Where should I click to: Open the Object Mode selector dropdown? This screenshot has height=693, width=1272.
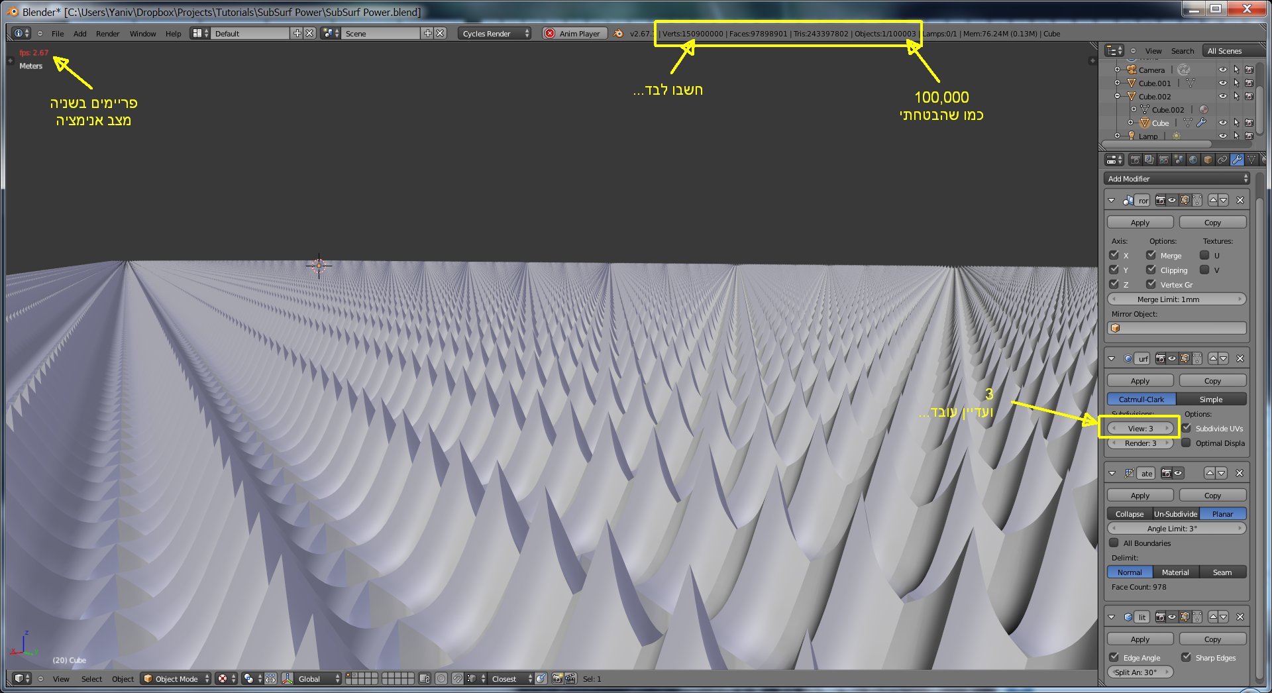pos(176,678)
